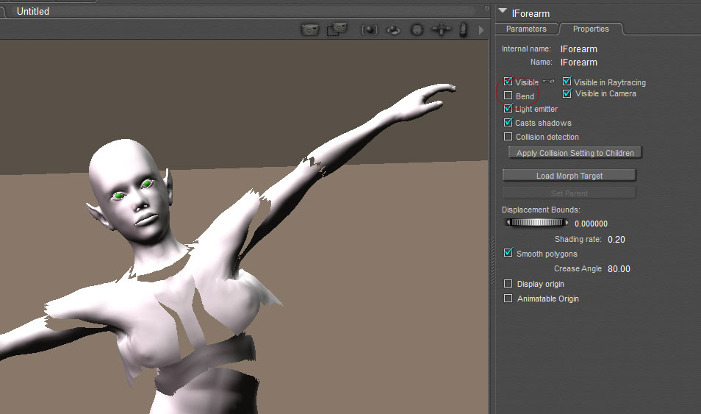Click the render camera icon
Viewport: 701px width, 414px height.
coord(310,29)
